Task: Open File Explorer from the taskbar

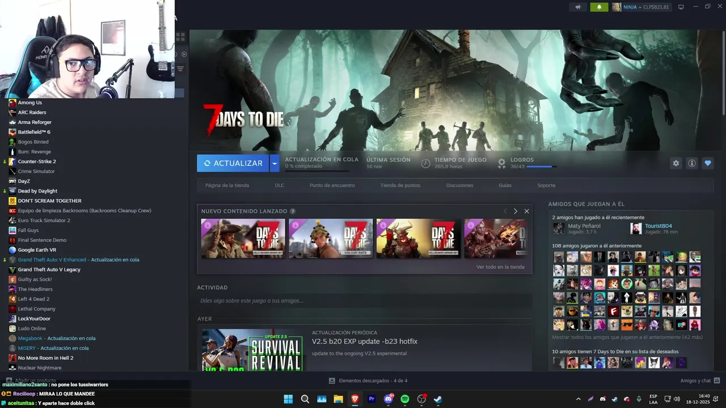Action: pos(338,399)
